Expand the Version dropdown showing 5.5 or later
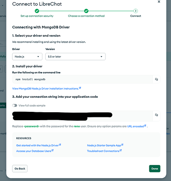This screenshot has width=171, height=181. 75,56
